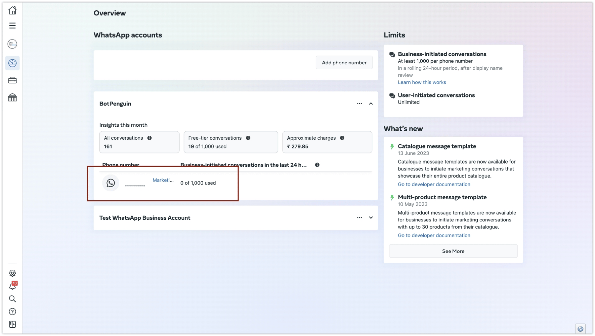Open the bank building billing icon

[x=13, y=98]
